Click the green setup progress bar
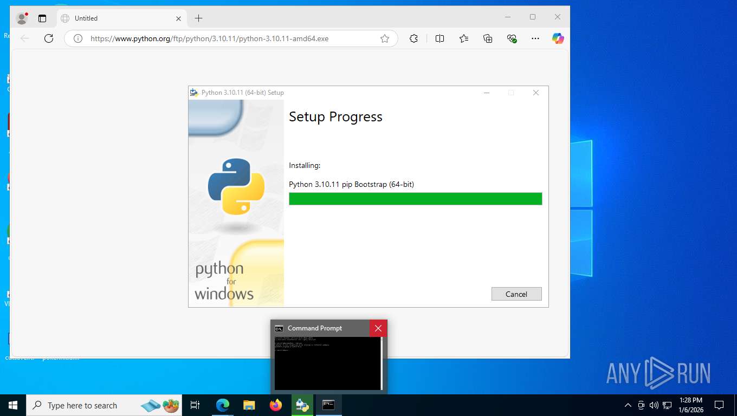 pos(415,199)
